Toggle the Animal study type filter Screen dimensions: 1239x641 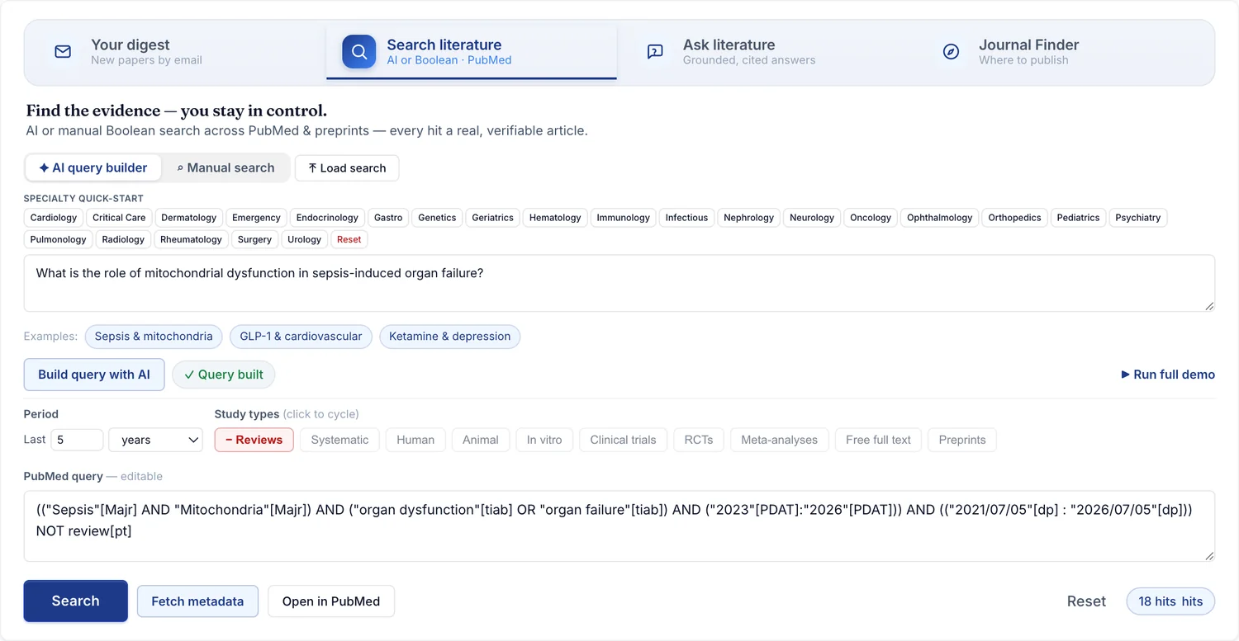point(481,440)
